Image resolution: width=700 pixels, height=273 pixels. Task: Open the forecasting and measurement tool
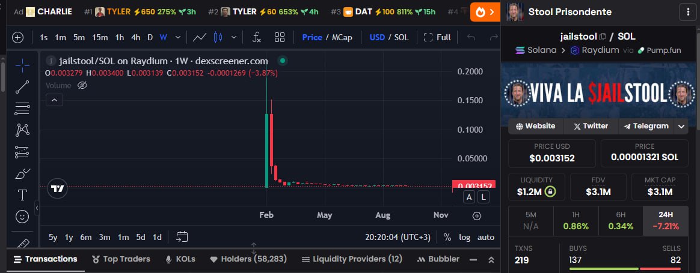coord(22,152)
